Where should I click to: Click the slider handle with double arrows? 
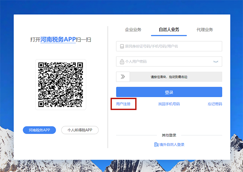123,76
